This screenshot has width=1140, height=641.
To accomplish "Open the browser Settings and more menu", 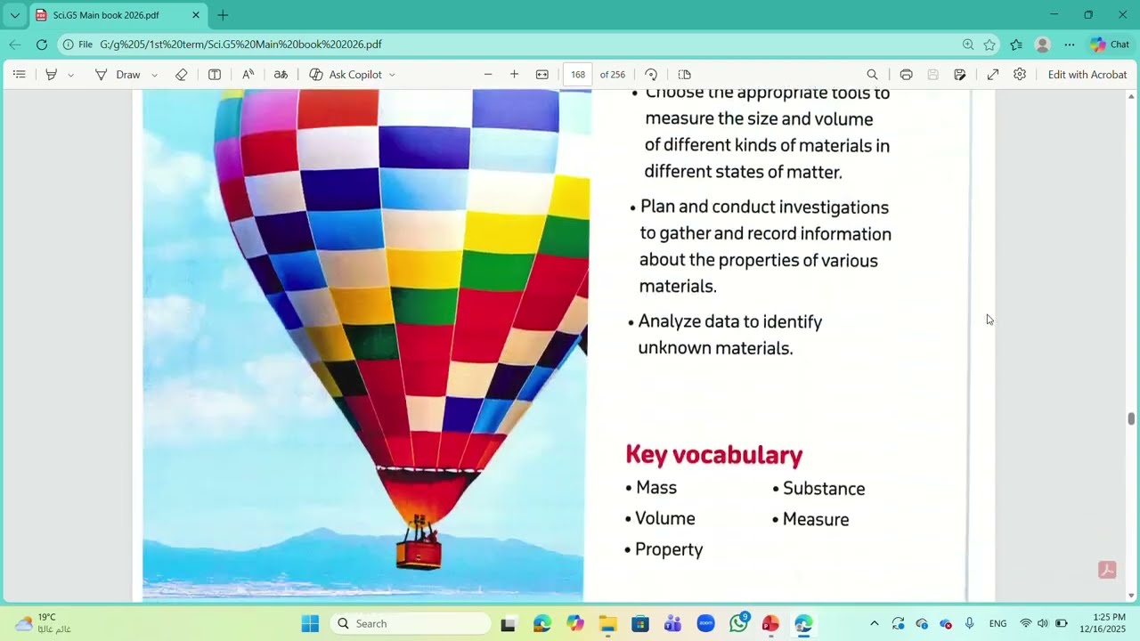I will (x=1070, y=45).
